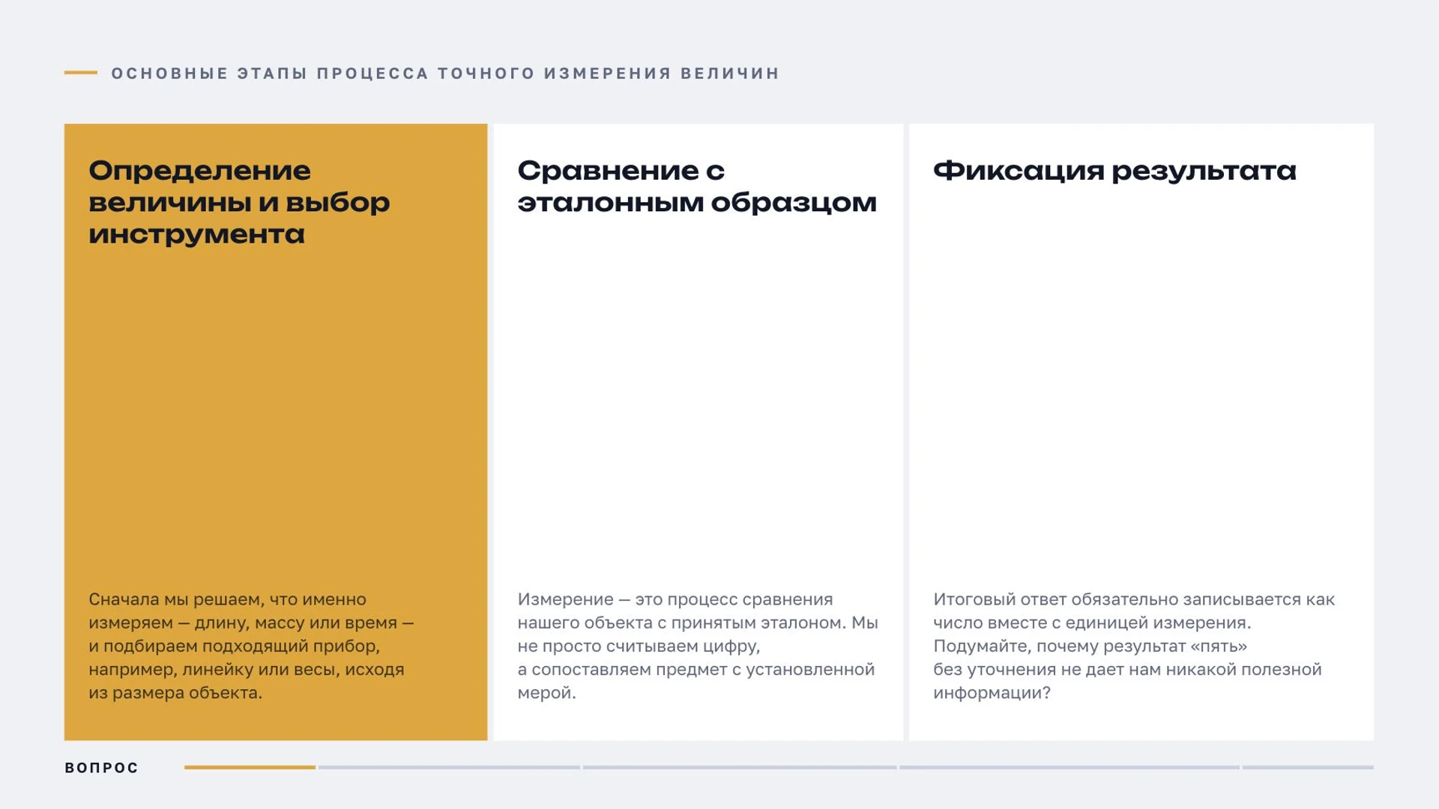Click the fourth grey progress bar segment
The width and height of the screenshot is (1439, 809).
coord(1070,767)
